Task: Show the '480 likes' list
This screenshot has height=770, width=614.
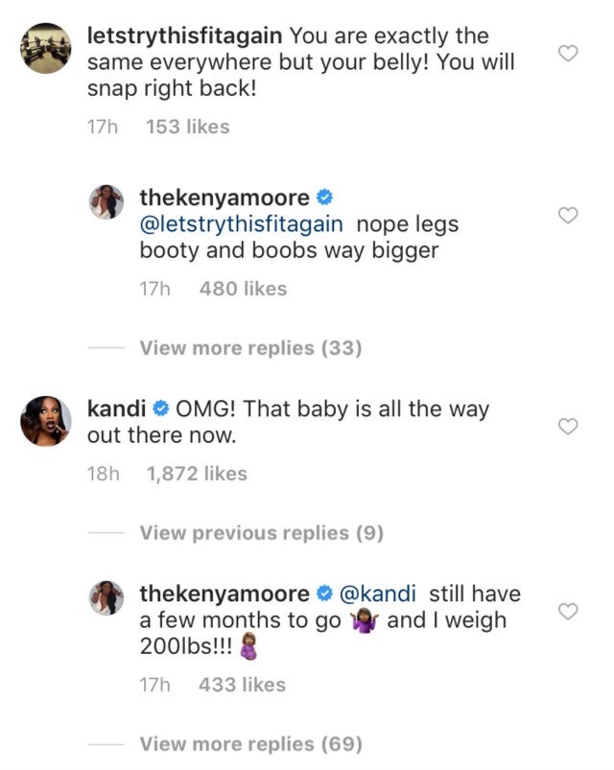Action: click(x=243, y=288)
